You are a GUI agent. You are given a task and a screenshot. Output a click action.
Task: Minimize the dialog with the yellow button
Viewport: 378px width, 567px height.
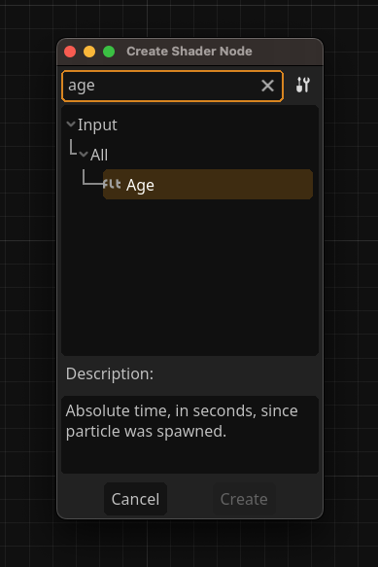pos(89,52)
